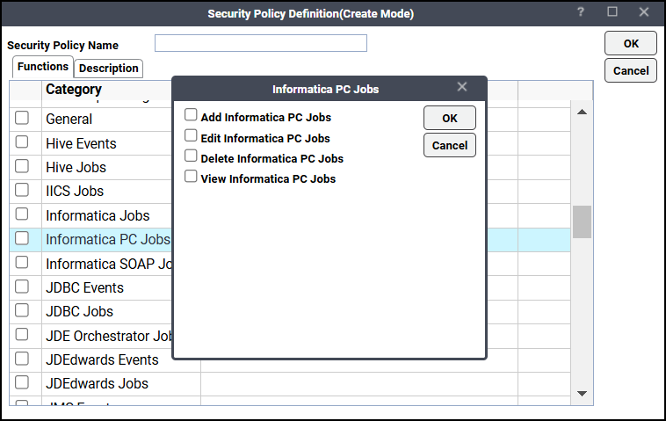Confirm with OK in Informatica PC Jobs dialog
666x421 pixels.
pos(449,118)
